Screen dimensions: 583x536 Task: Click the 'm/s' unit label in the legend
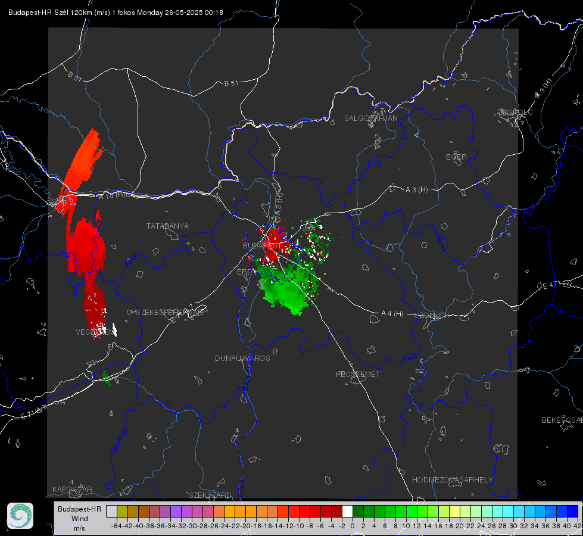[79, 528]
